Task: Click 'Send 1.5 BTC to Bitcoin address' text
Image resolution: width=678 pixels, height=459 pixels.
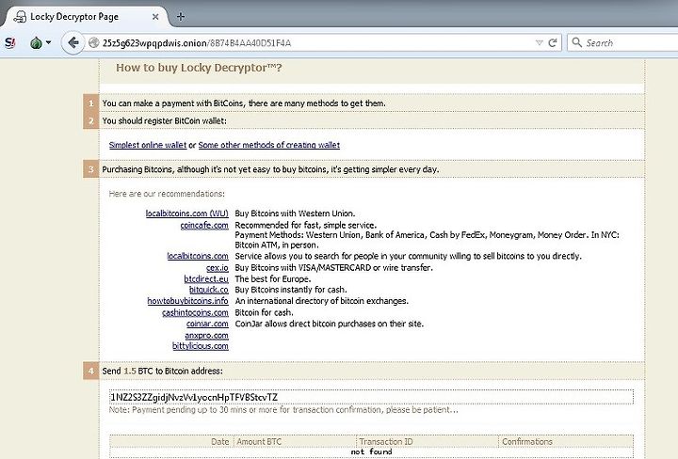Action: click(163, 371)
